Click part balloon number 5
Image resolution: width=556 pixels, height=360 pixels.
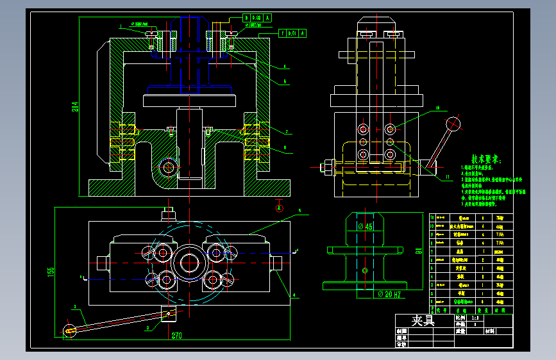pos(299,211)
